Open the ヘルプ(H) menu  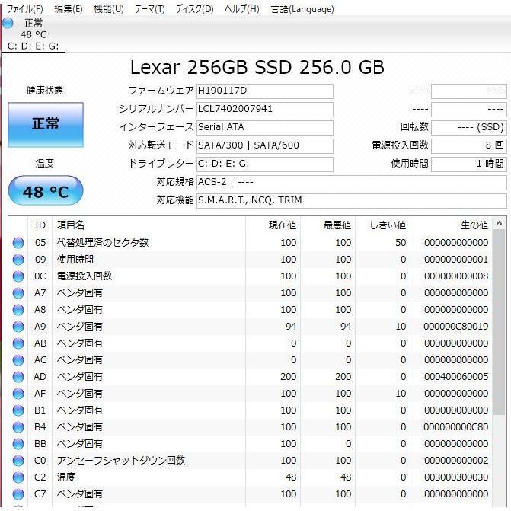(242, 9)
